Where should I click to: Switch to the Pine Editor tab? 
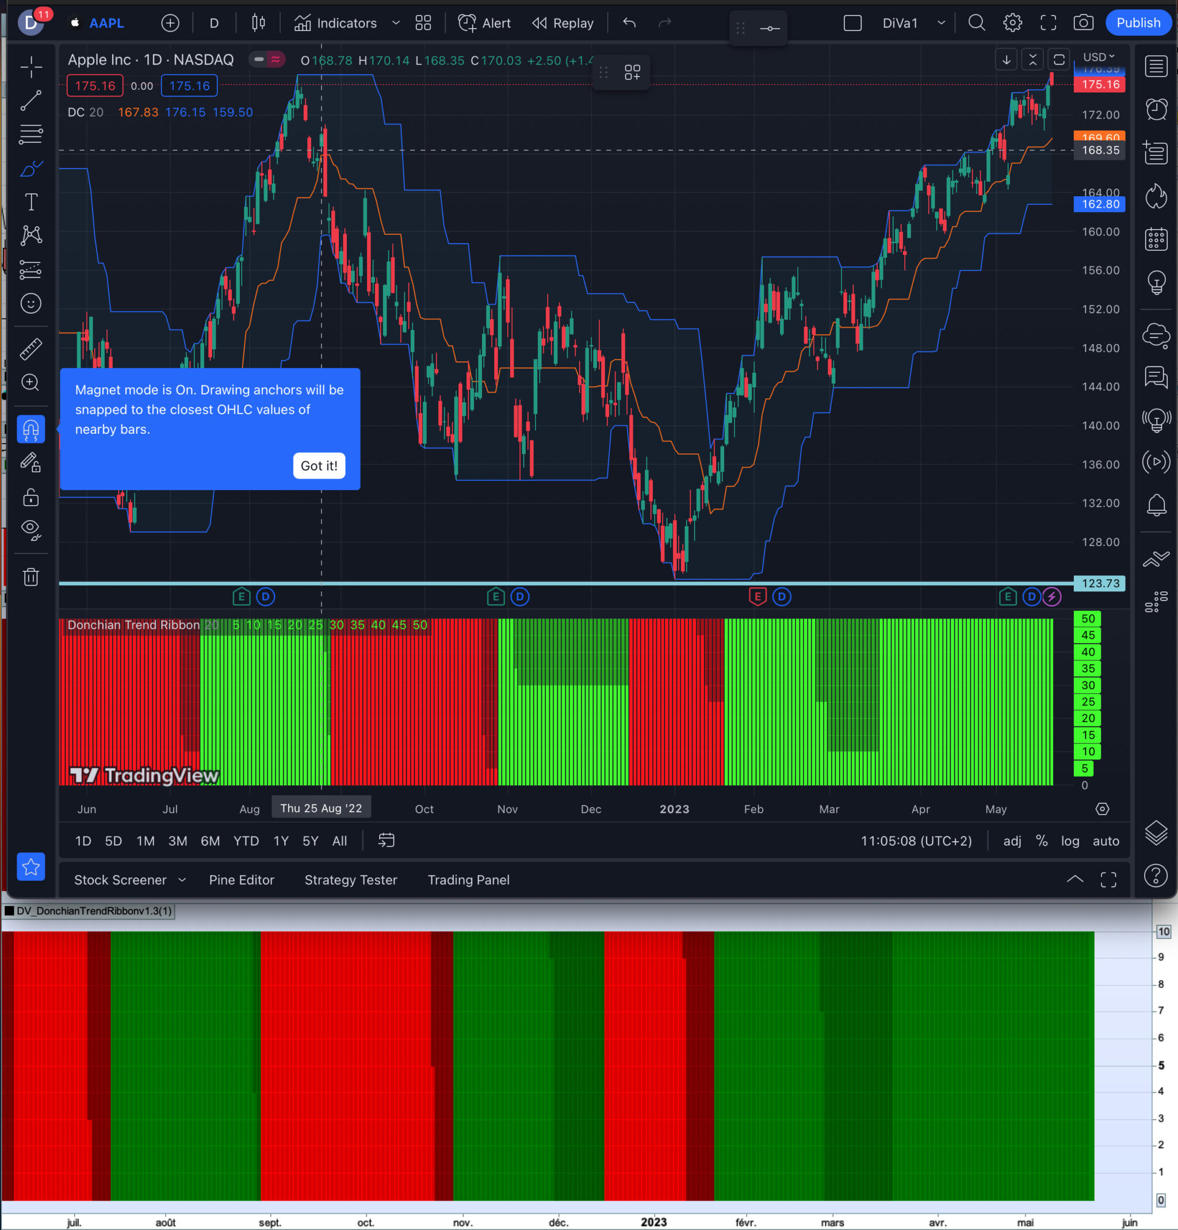(x=241, y=880)
